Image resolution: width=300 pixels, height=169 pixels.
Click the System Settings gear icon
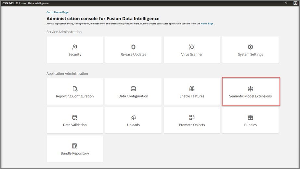click(251, 47)
